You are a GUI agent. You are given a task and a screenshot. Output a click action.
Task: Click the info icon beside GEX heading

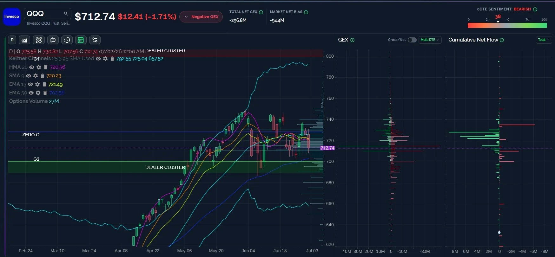tap(352, 40)
